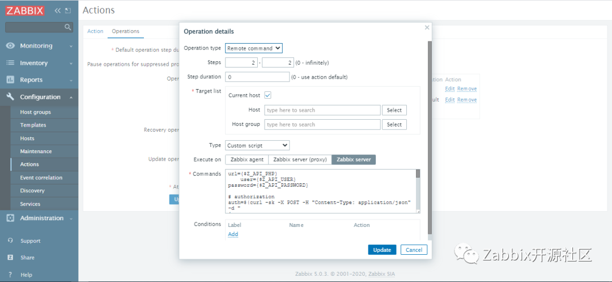
Task: Select Zabbix server (proxy) execution option
Action: coord(300,159)
